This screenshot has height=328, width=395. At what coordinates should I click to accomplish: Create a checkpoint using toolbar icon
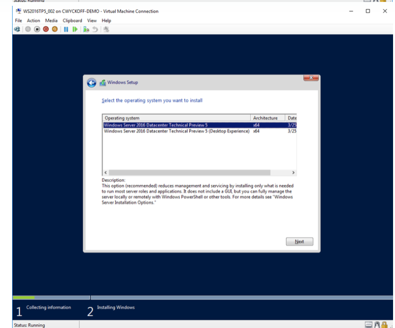tap(86, 29)
